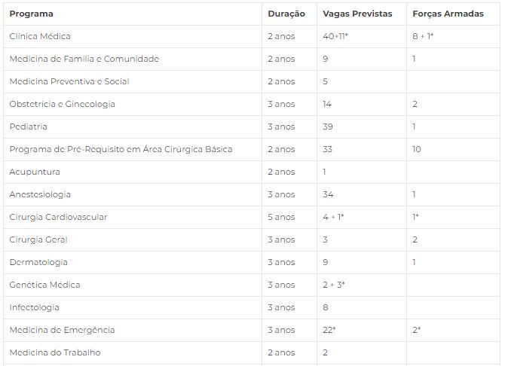The image size is (505, 366).
Task: Click the Forças Armadas column header
Action: click(x=448, y=14)
